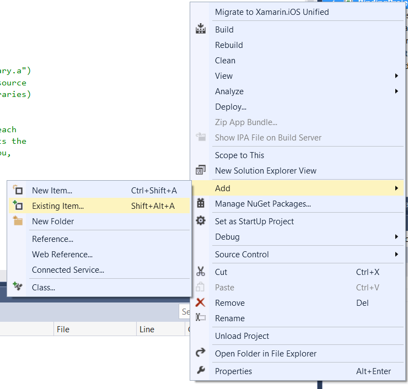This screenshot has height=389, width=408.
Task: Select Unload Project
Action: [297, 336]
